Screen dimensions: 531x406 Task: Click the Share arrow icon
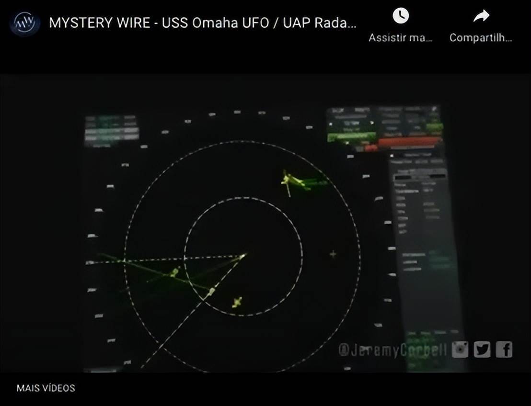481,16
